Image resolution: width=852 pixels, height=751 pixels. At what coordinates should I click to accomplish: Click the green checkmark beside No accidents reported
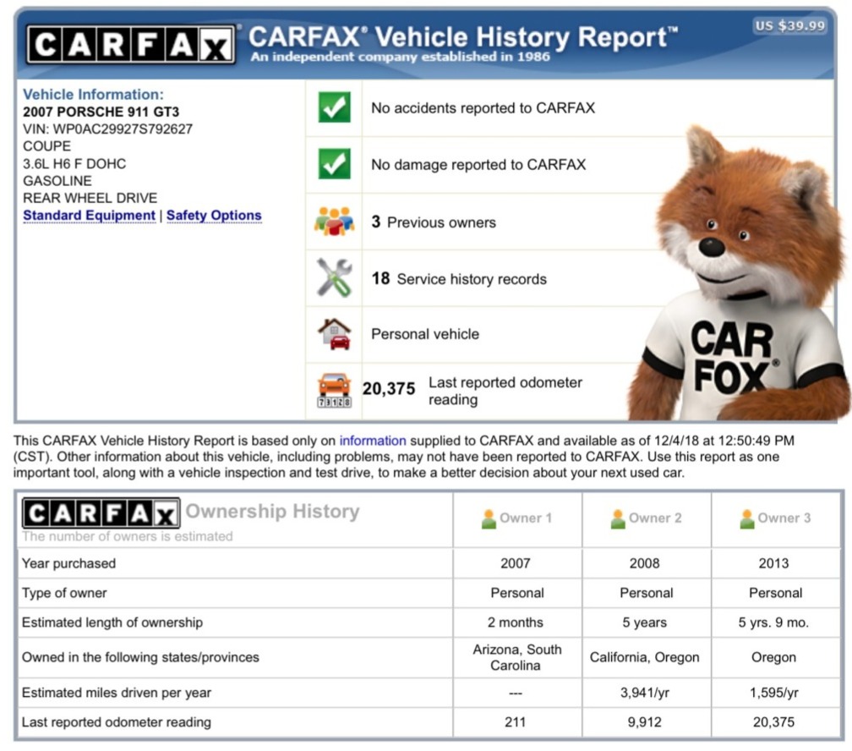tap(334, 107)
